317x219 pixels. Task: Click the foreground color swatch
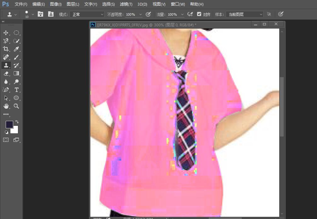(9, 124)
